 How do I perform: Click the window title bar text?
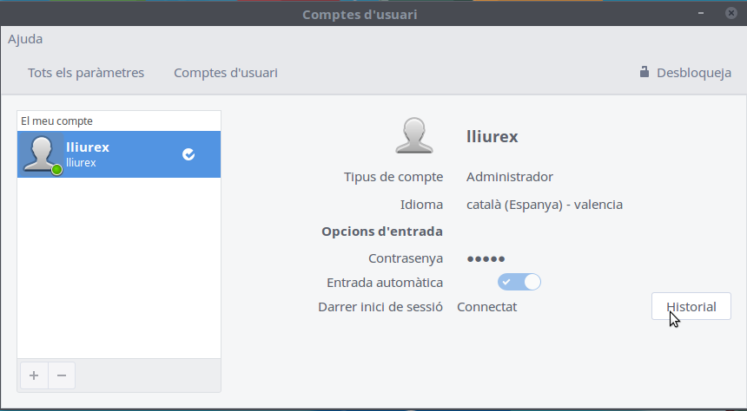tap(373, 14)
